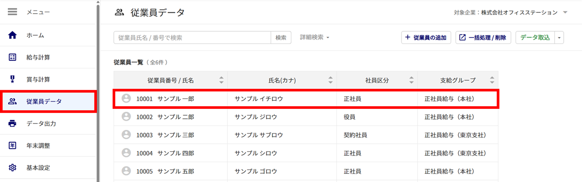Click the 一括処理 / 削除 button
Screen dimensions: 582x182
click(483, 38)
